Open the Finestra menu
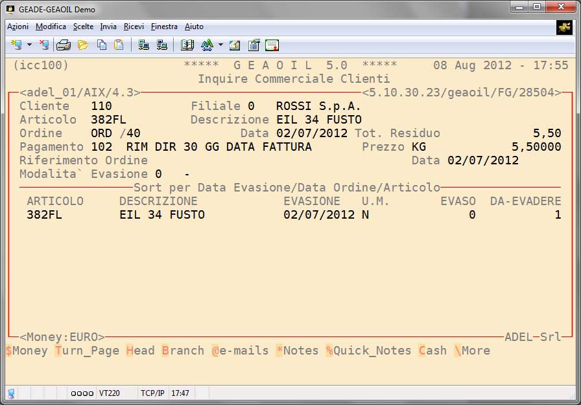This screenshot has height=405, width=581. 164,27
